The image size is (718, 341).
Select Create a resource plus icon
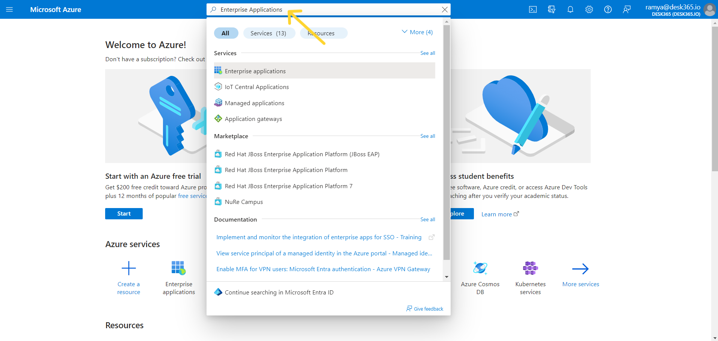click(128, 268)
